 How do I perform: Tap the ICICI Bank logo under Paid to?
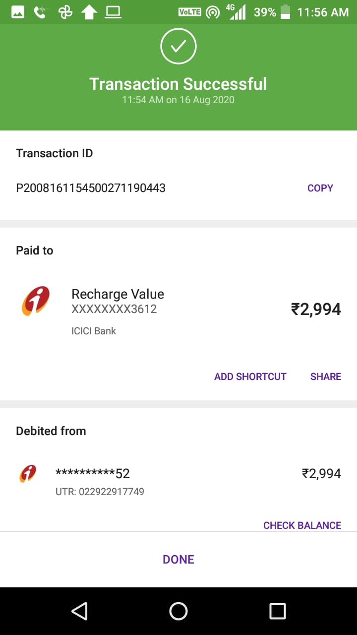(36, 301)
